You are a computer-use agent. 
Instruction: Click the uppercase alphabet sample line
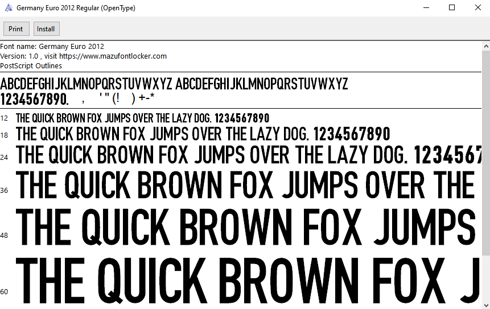[174, 84]
